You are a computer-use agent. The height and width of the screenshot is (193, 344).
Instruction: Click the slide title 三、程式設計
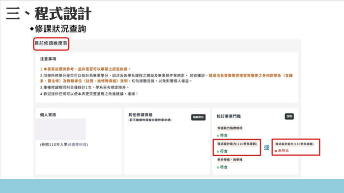(x=49, y=14)
